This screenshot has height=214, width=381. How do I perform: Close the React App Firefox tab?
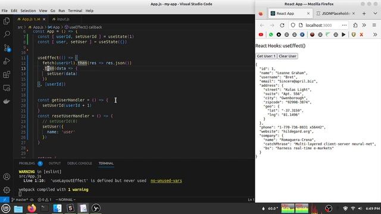(x=308, y=14)
